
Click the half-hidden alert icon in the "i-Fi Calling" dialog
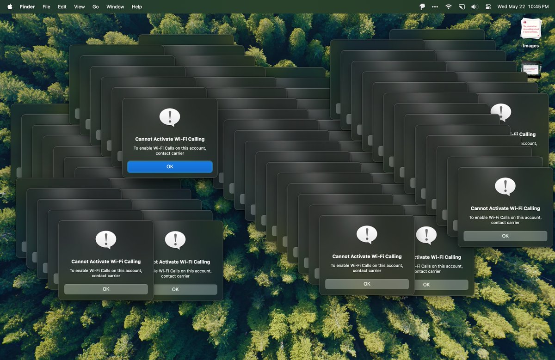[501, 112]
